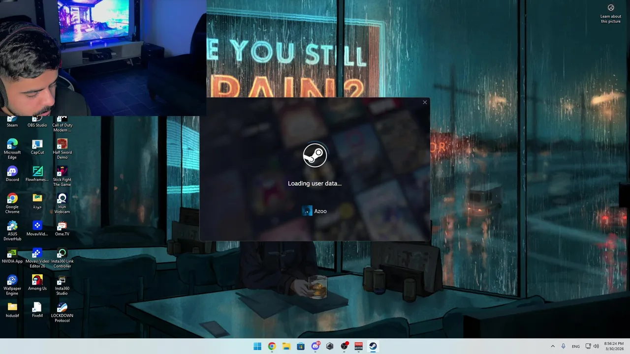
Task: Open the volume control in system tray
Action: click(596, 346)
